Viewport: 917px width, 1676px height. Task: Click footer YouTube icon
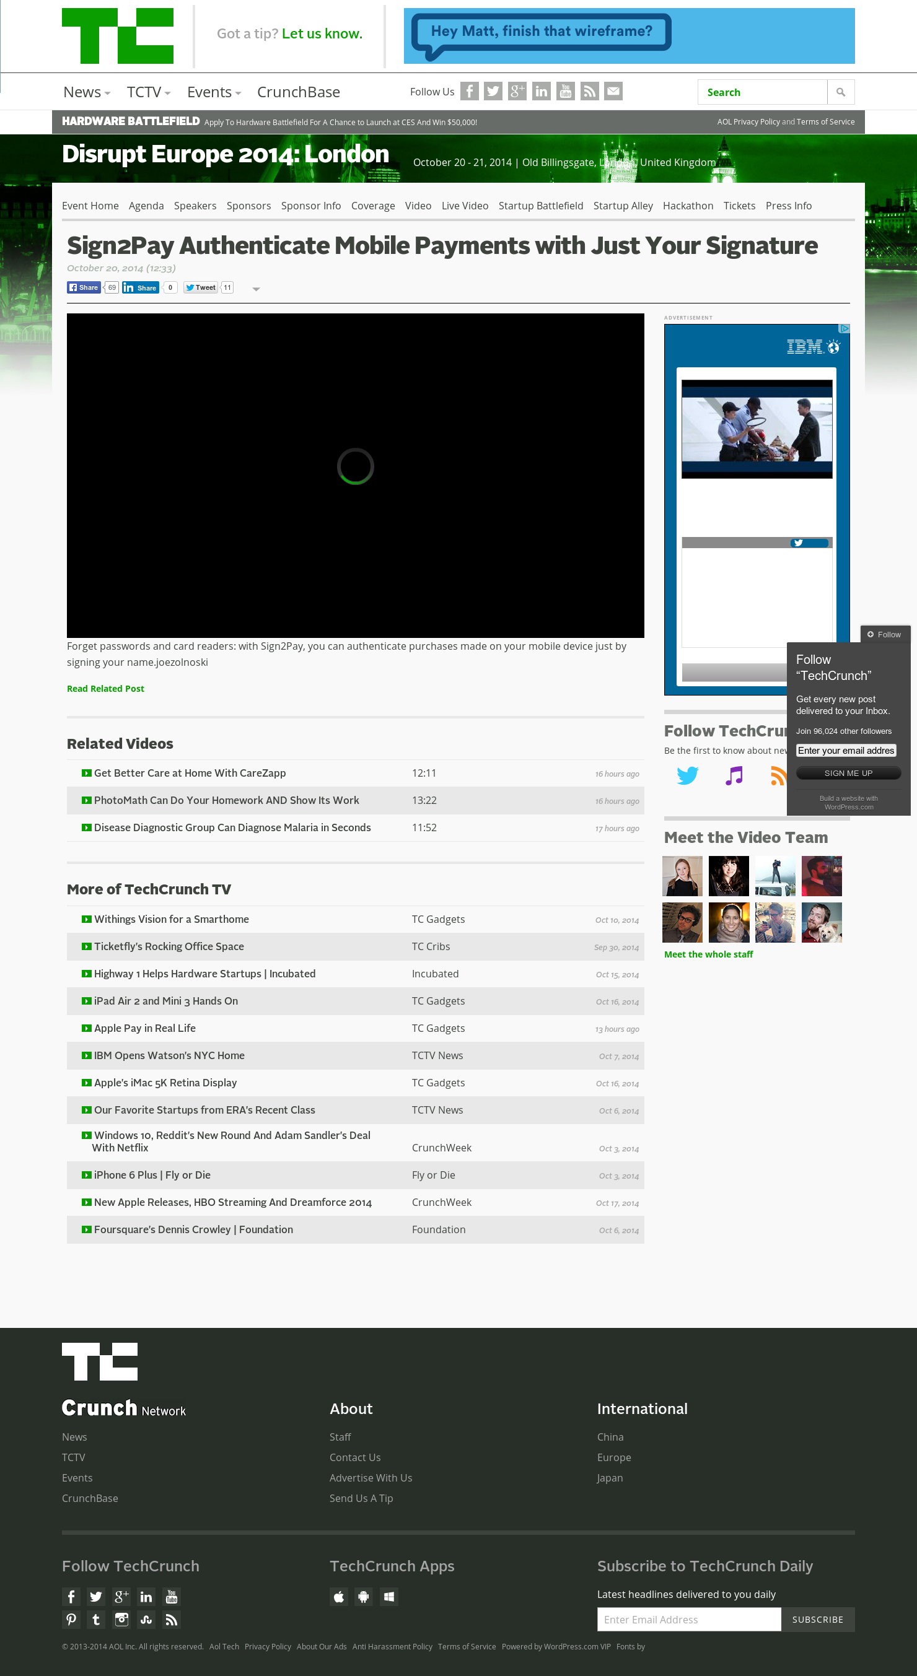171,1597
